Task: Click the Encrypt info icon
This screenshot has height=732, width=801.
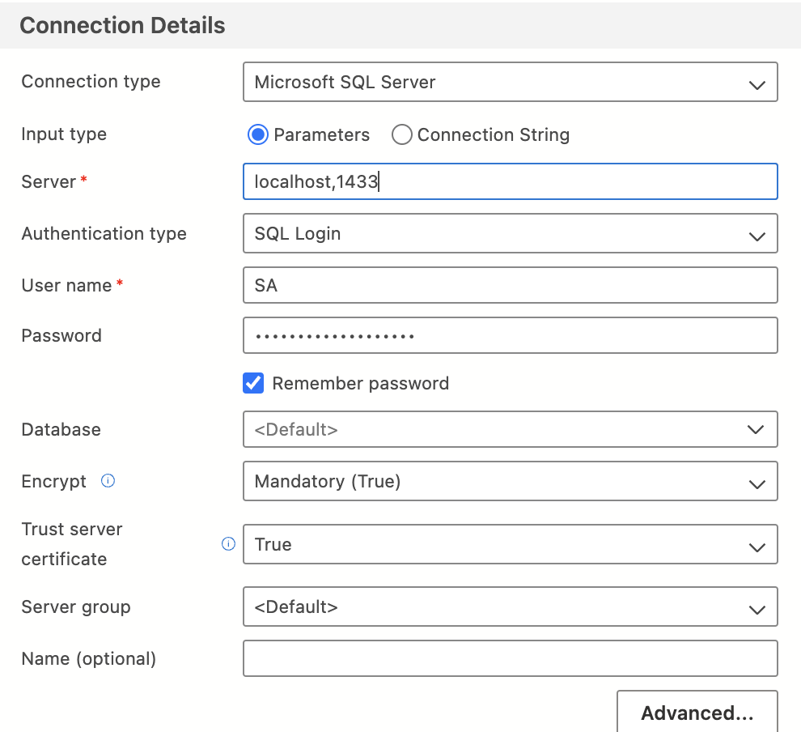Action: [108, 480]
